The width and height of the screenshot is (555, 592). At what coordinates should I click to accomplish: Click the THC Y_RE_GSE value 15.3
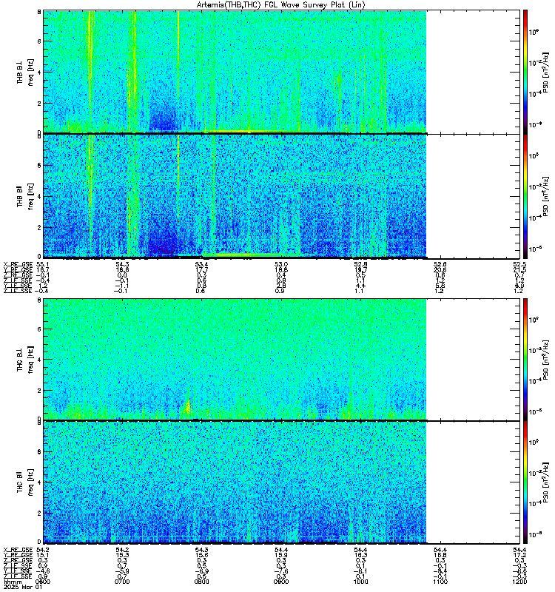(122, 556)
